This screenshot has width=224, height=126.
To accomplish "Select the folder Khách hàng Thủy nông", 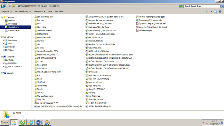I will tap(46, 55).
